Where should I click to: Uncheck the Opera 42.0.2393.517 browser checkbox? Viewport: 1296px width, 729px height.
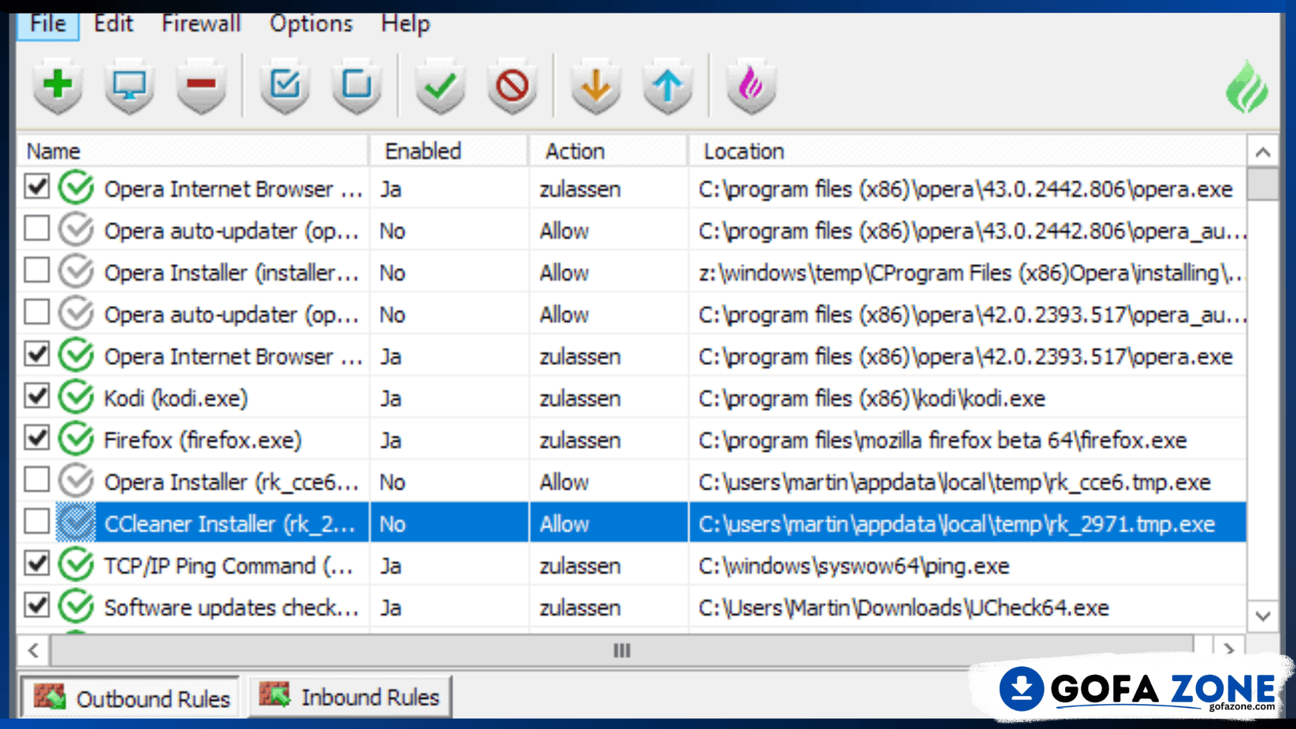36,354
